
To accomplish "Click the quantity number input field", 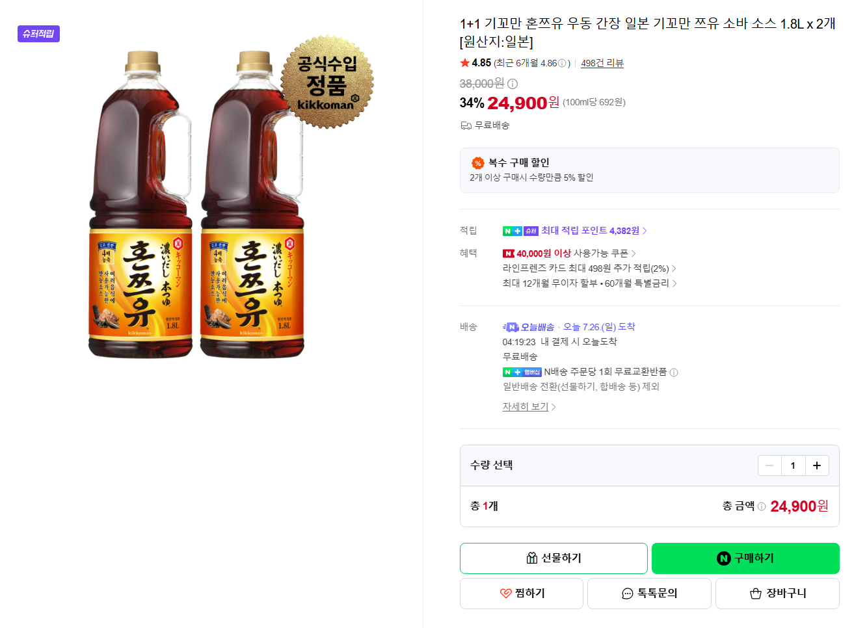I will (793, 465).
